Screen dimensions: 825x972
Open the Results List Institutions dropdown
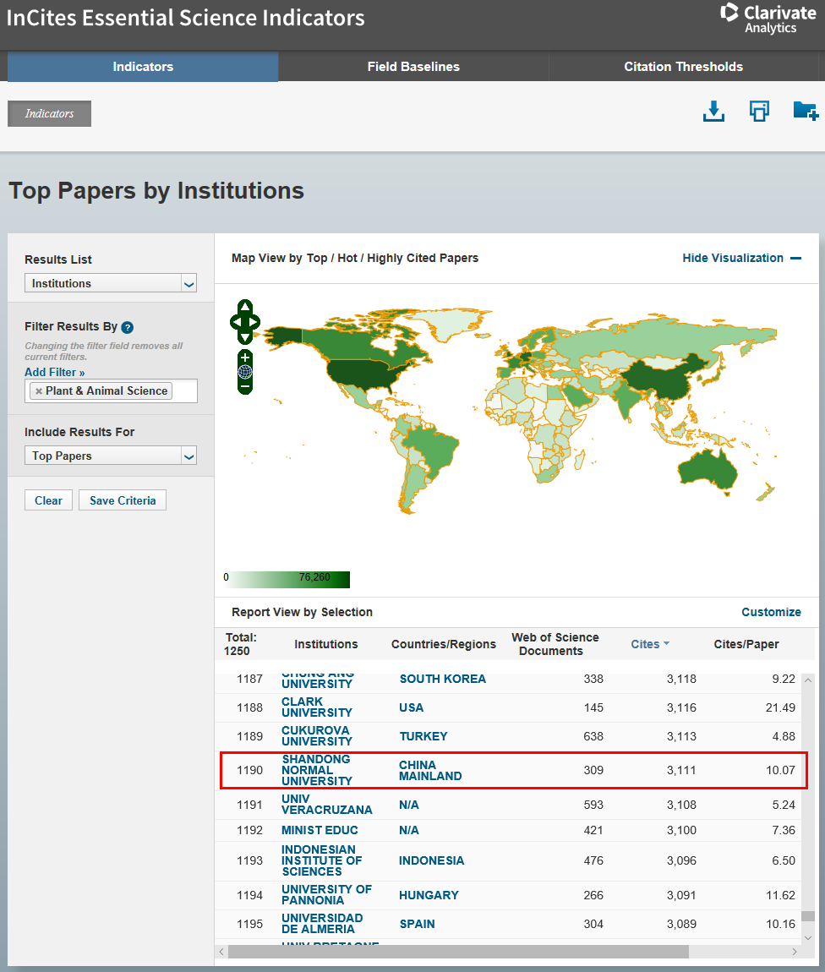tap(111, 283)
